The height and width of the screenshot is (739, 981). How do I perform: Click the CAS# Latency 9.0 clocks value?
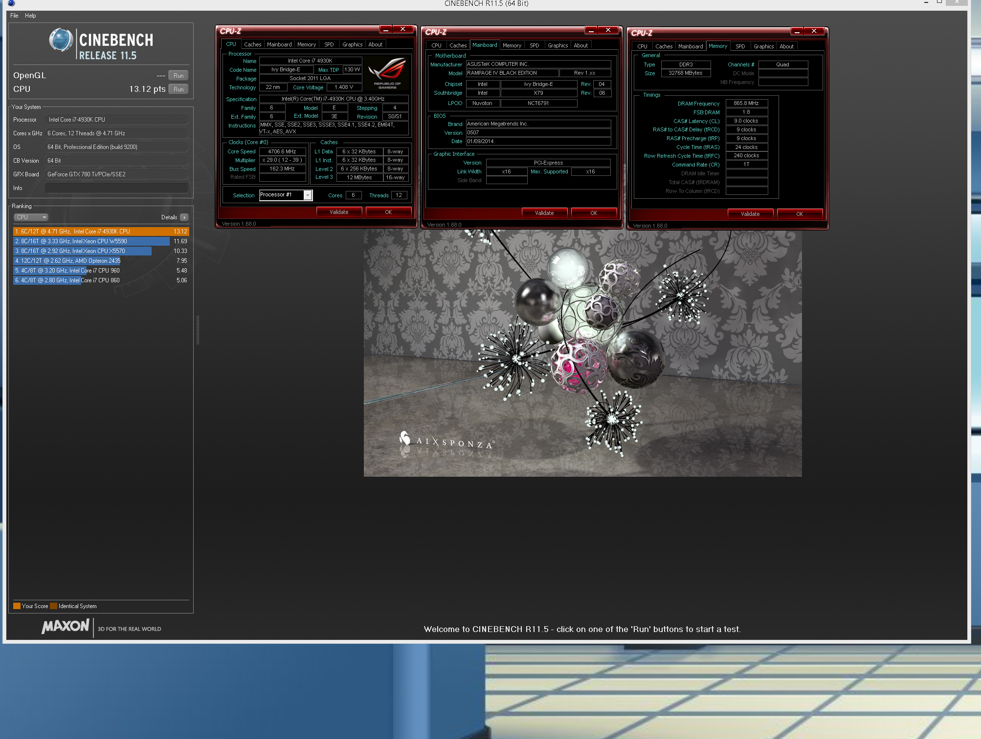click(746, 121)
